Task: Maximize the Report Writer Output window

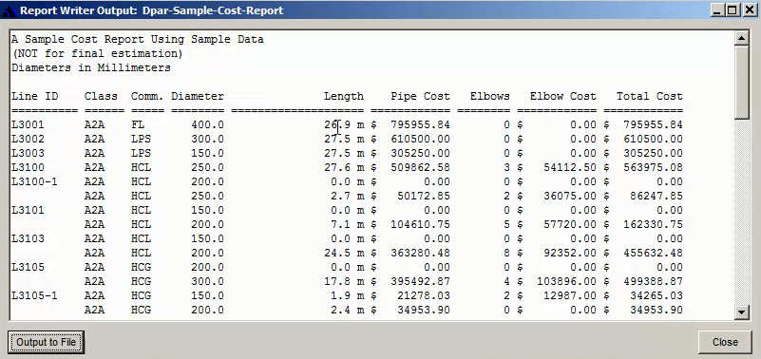Action: pos(732,9)
